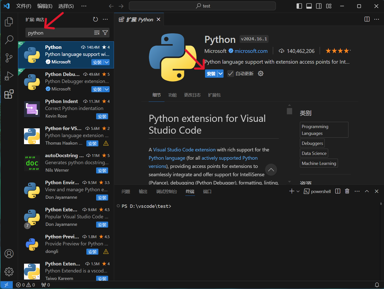Open terminal panel more actions
This screenshot has width=384, height=289.
coord(357,191)
